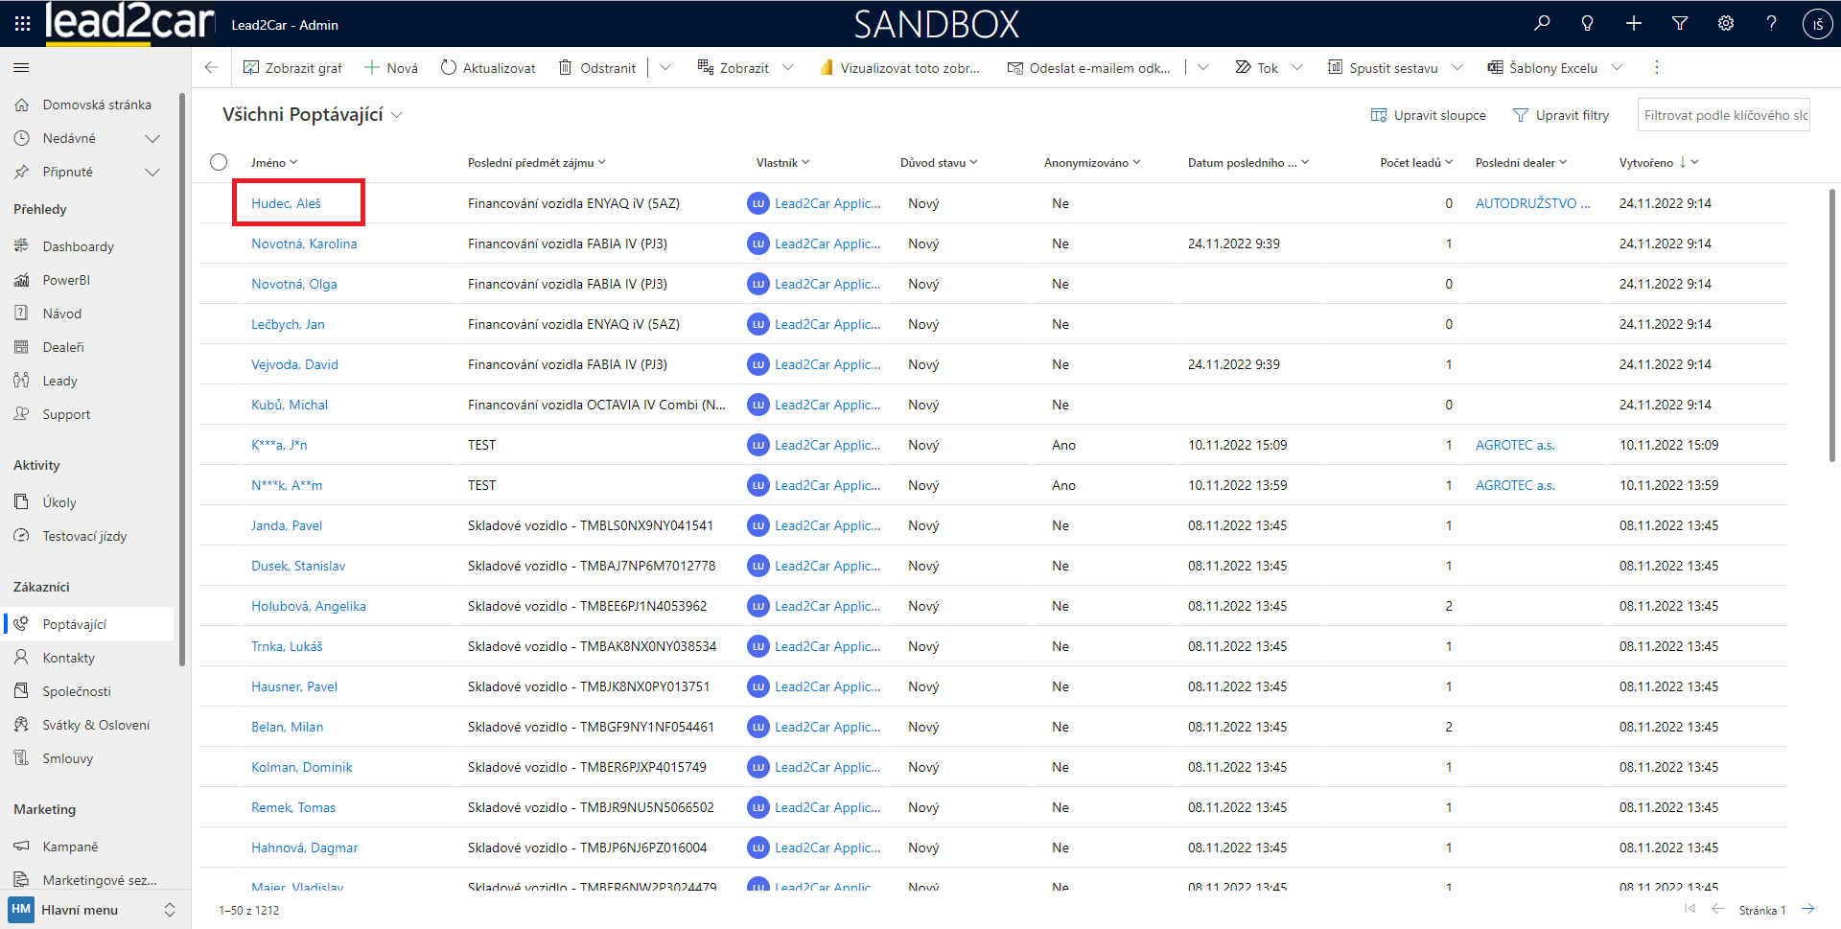Expand the Připnuté section chevron
Viewport: 1841px width, 929px height.
pos(152,173)
